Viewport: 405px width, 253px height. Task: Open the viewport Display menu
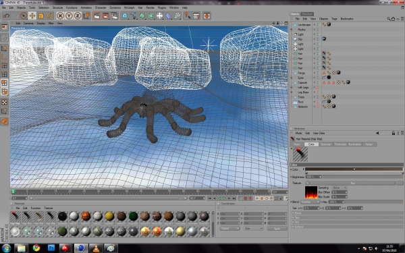point(40,23)
